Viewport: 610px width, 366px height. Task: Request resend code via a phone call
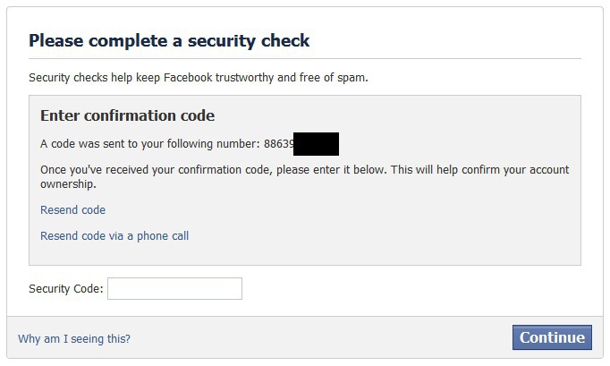[114, 236]
